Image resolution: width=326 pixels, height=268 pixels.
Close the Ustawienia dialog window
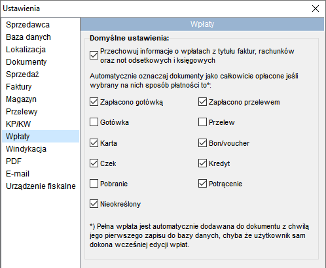pos(316,8)
